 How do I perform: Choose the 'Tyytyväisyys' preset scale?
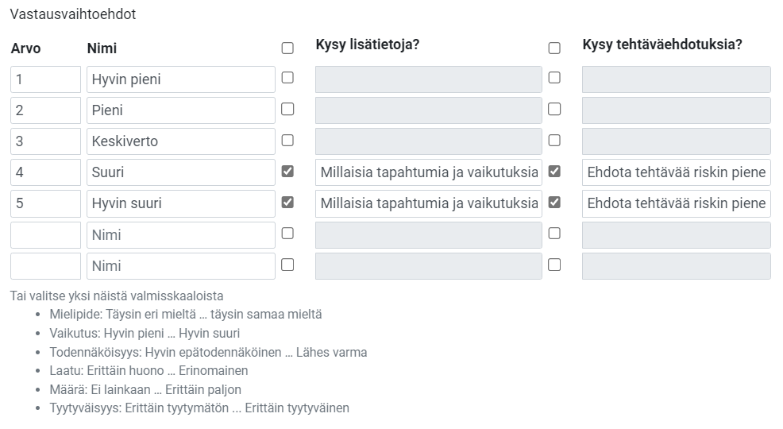click(x=199, y=408)
